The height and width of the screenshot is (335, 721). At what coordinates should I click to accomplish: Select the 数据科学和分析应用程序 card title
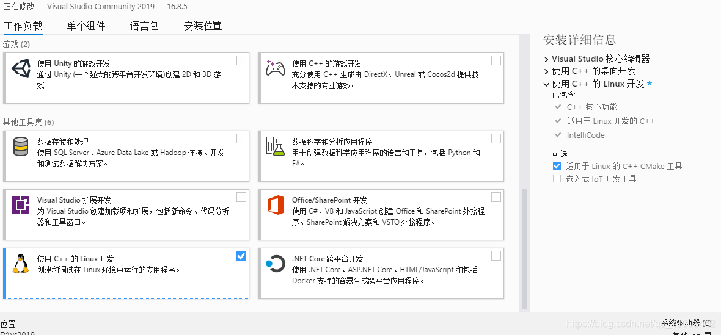tap(332, 142)
